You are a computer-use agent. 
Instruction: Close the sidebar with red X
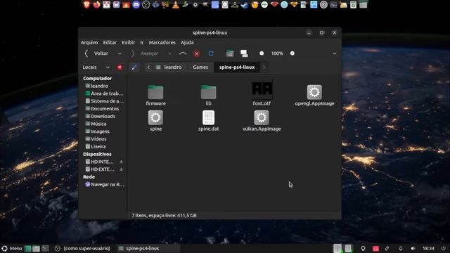point(120,67)
